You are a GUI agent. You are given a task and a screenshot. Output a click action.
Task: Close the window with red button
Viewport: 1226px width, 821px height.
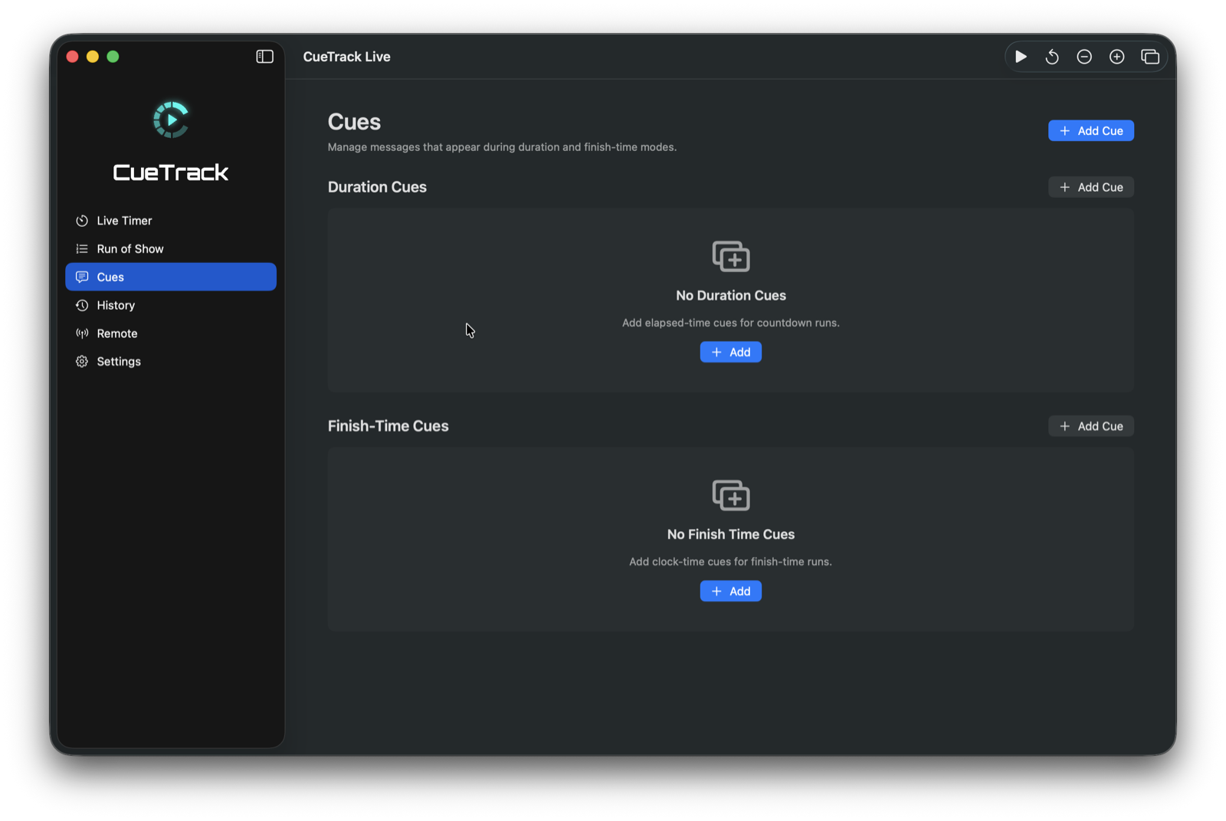[73, 57]
